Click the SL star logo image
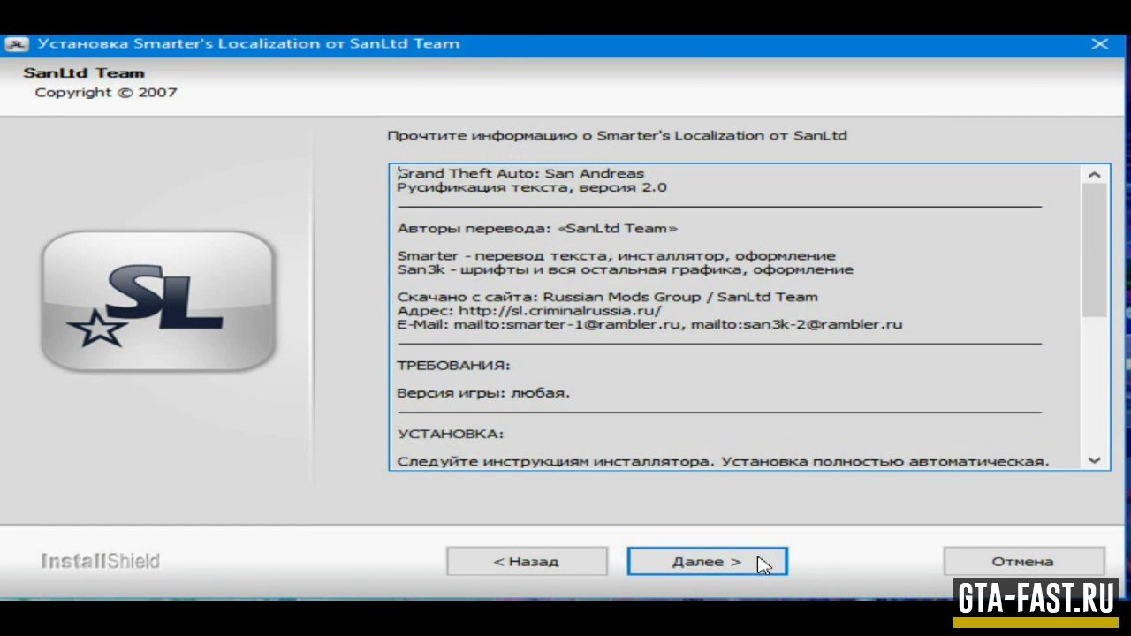 (x=159, y=302)
